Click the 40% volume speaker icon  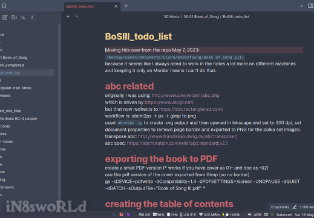(x=250, y=214)
